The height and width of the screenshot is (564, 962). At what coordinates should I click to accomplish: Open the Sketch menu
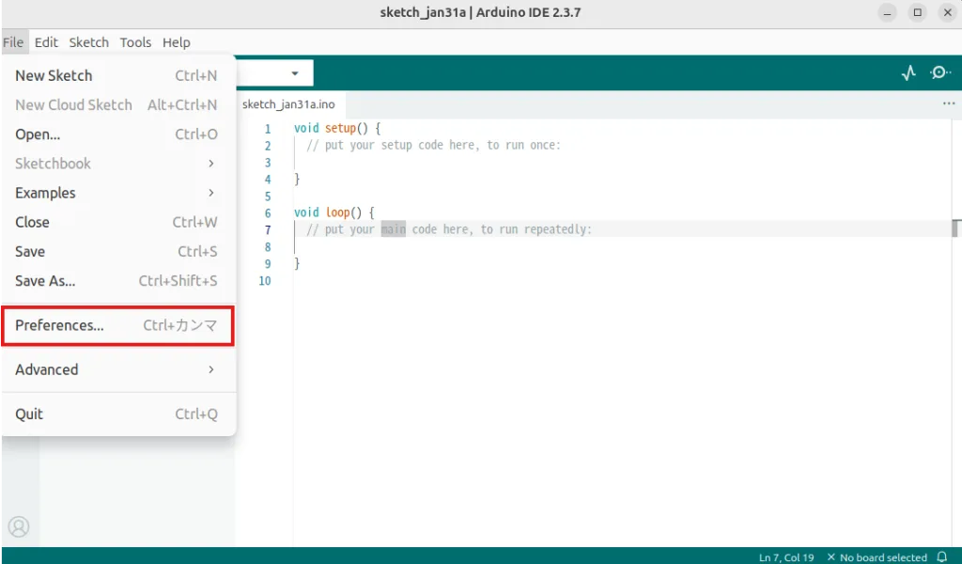pos(89,42)
